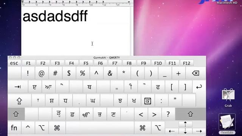Click the > greater-than key
Image resolution: width=242 pixels, height=136 pixels.
(x=155, y=114)
